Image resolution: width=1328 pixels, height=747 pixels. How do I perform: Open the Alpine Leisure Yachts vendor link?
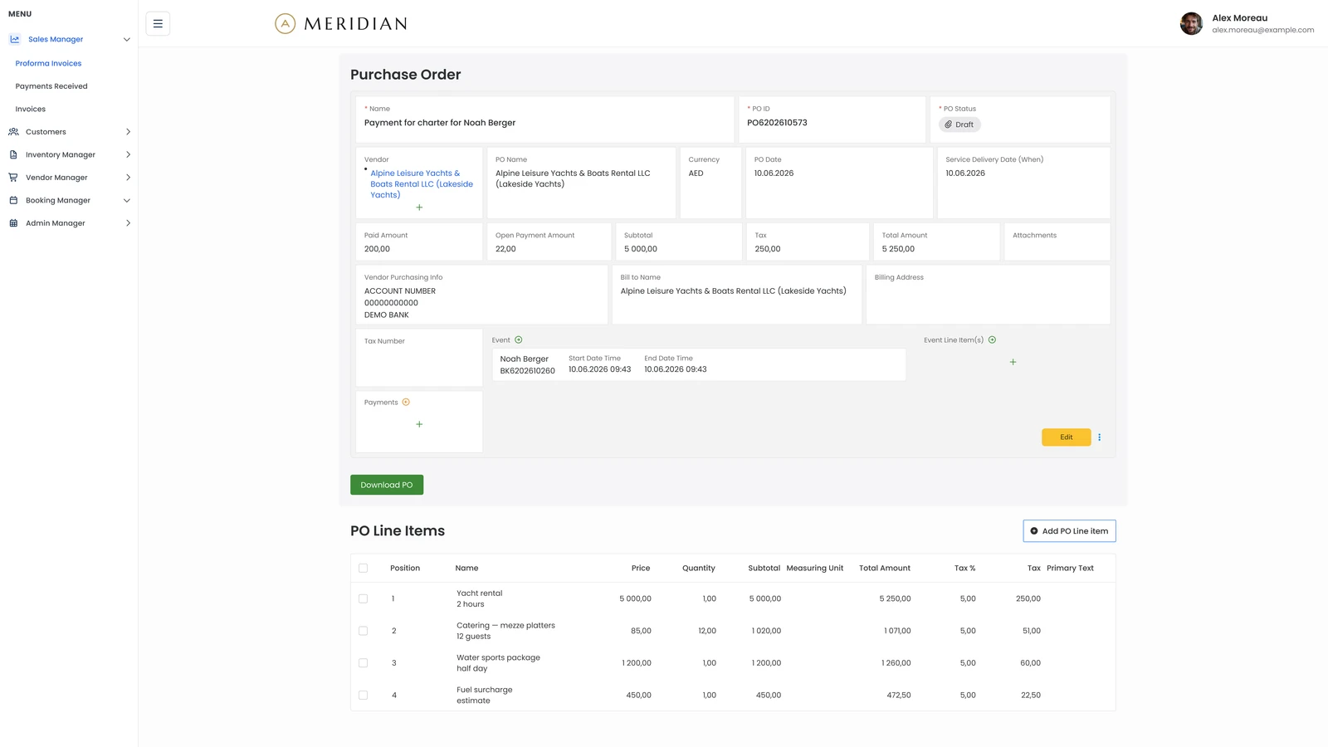pos(422,184)
